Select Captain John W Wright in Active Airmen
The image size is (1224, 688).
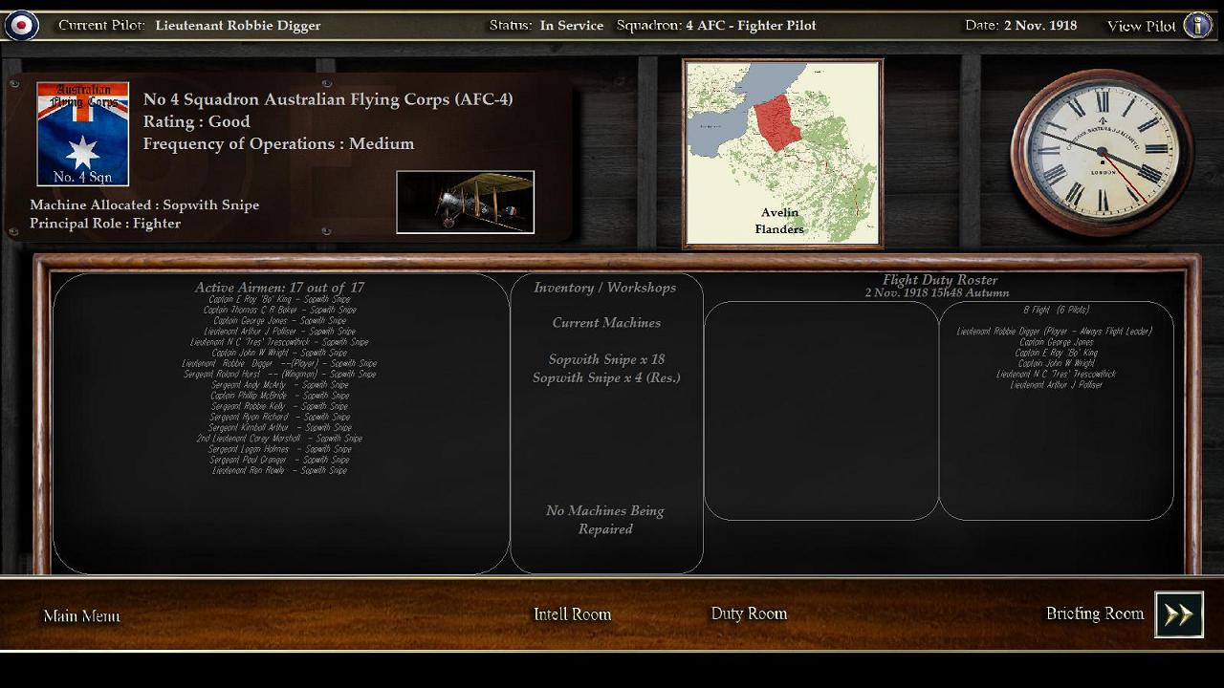(x=279, y=353)
